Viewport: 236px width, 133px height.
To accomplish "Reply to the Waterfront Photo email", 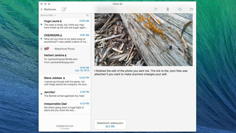I will tap(180, 9).
